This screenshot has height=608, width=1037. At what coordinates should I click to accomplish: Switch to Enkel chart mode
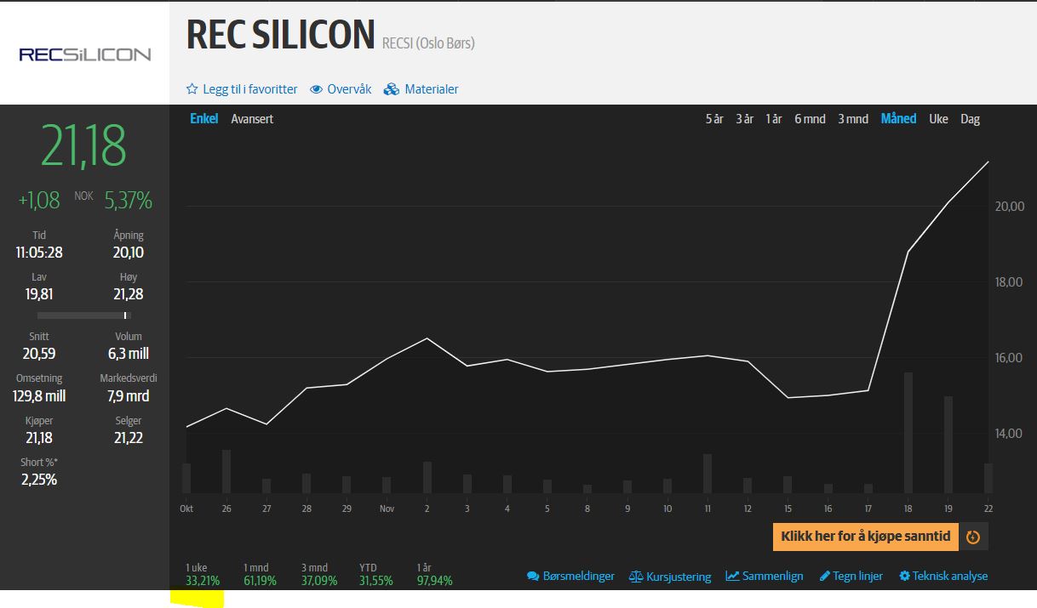pos(204,119)
